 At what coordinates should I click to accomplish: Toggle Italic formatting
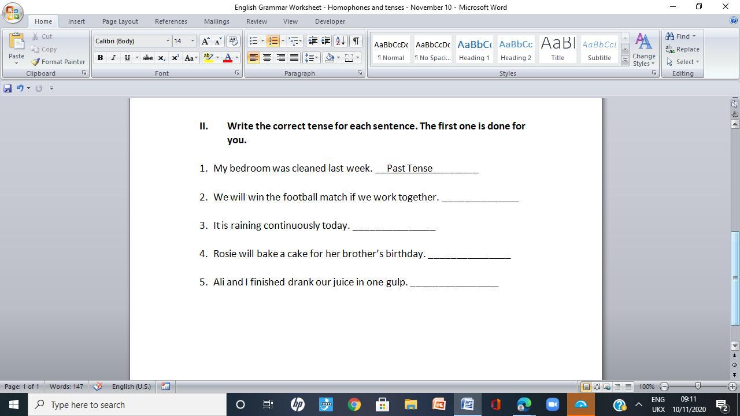click(x=113, y=58)
